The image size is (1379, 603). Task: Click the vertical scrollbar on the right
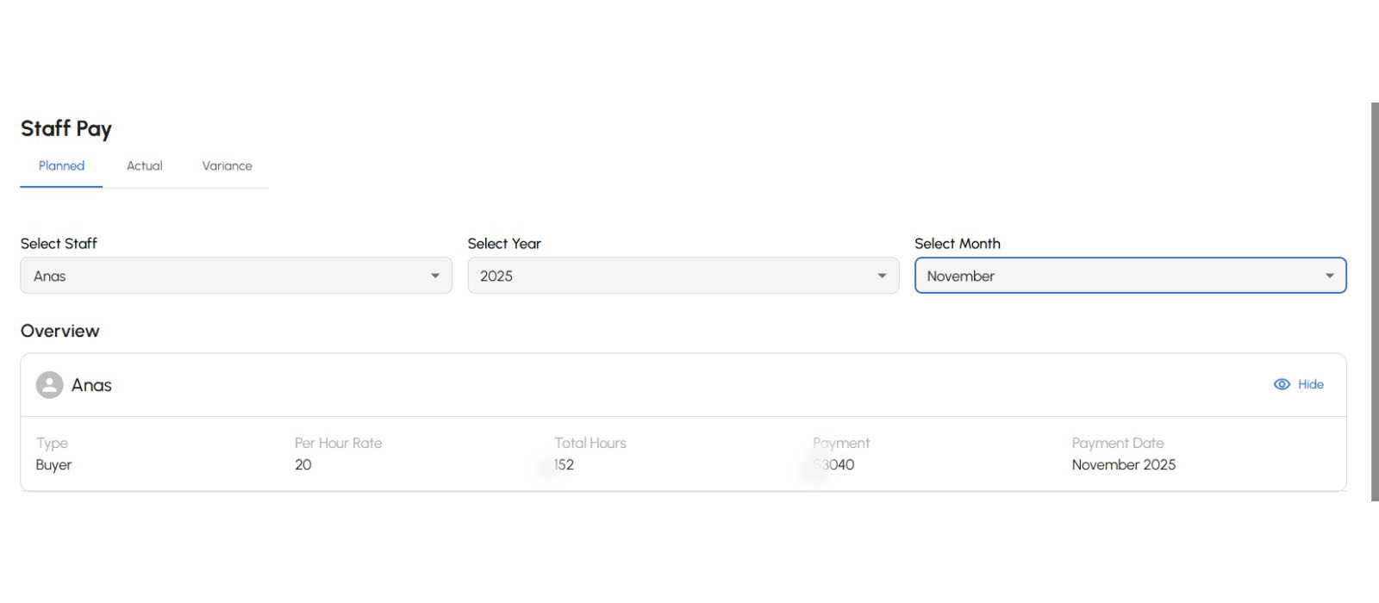point(1375,301)
